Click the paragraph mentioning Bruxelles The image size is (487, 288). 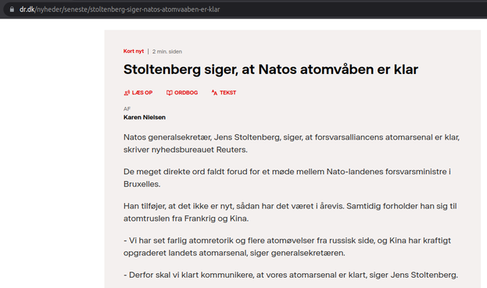pos(287,178)
